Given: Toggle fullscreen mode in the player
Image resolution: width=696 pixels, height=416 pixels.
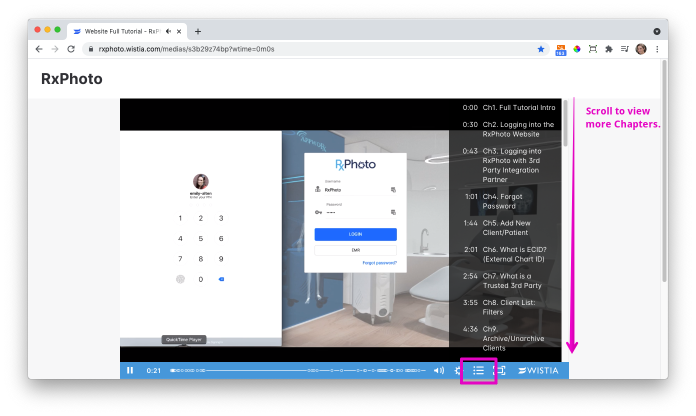Looking at the screenshot, I should (x=501, y=370).
